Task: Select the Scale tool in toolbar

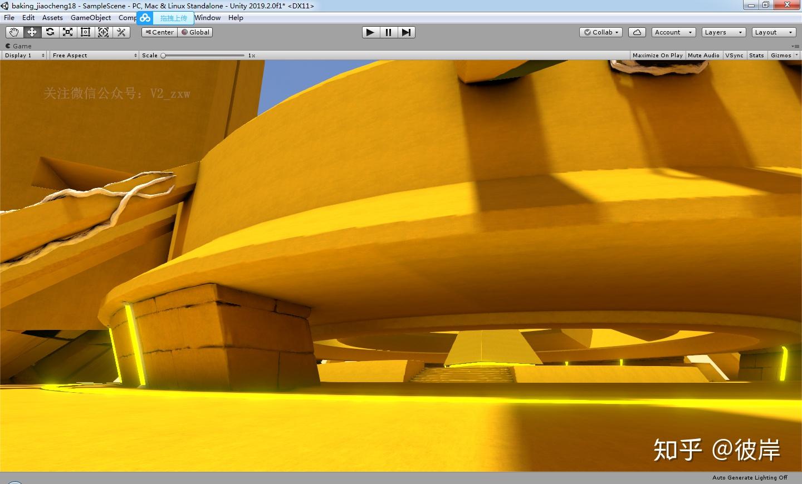Action: [x=67, y=32]
